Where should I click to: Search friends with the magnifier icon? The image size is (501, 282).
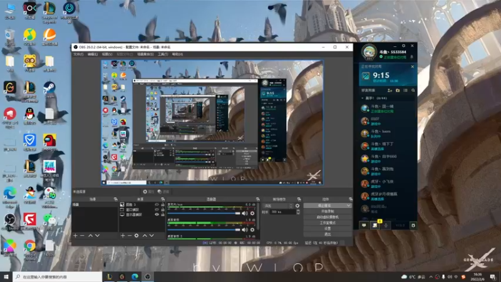pos(413,90)
